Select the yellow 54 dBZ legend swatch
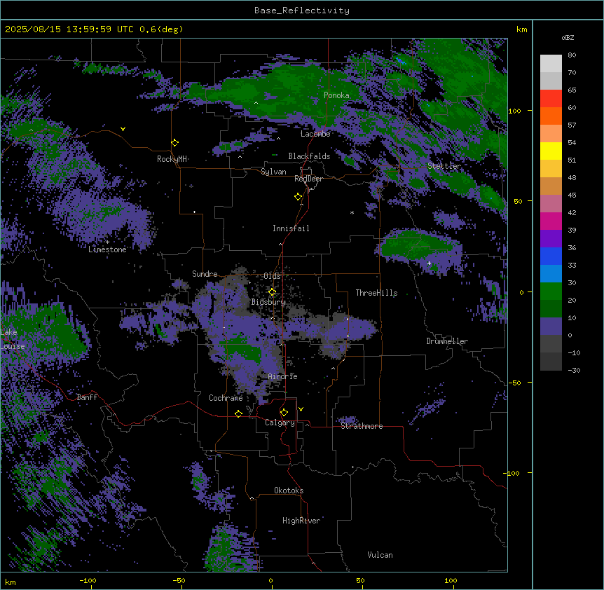This screenshot has width=604, height=590. (551, 151)
